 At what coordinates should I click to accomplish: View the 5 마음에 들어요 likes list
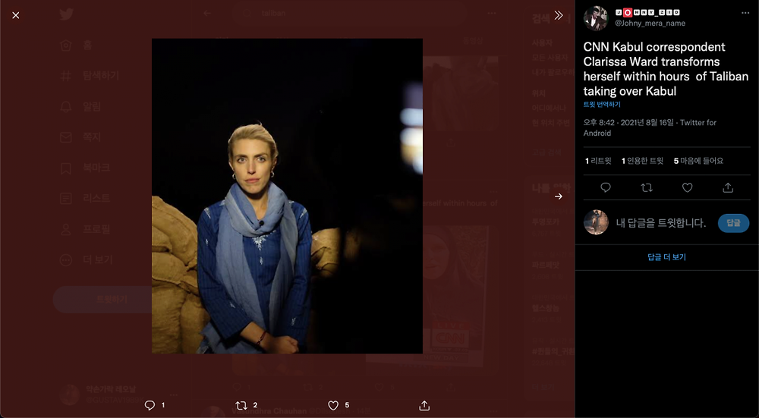[698, 161]
